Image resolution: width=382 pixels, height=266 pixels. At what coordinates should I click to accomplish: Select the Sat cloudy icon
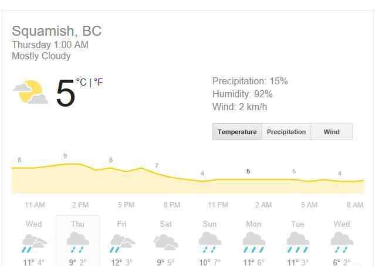(x=166, y=242)
